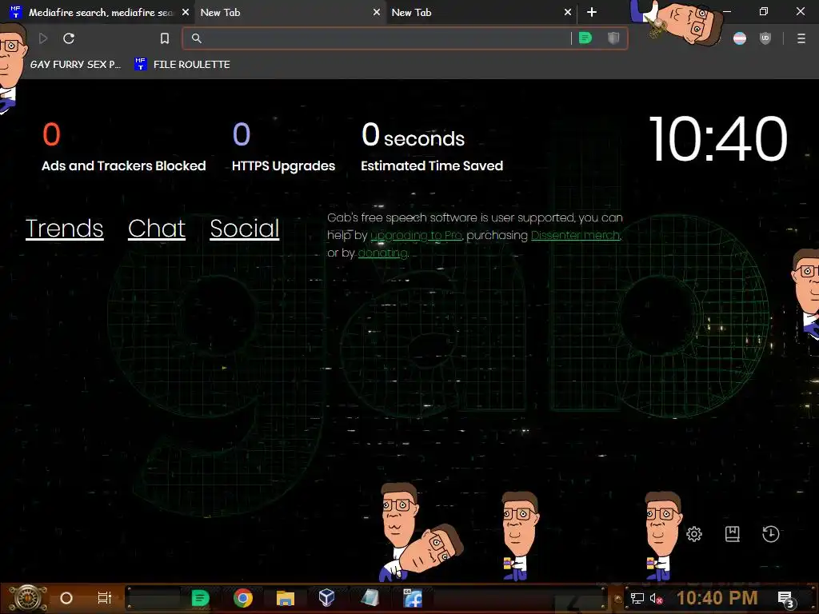819x614 pixels.
Task: Follow the Dissenter merch link
Action: [x=576, y=236]
